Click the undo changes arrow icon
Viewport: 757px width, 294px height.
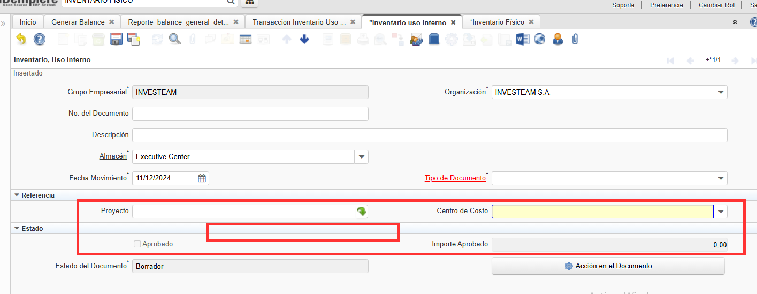[21, 39]
